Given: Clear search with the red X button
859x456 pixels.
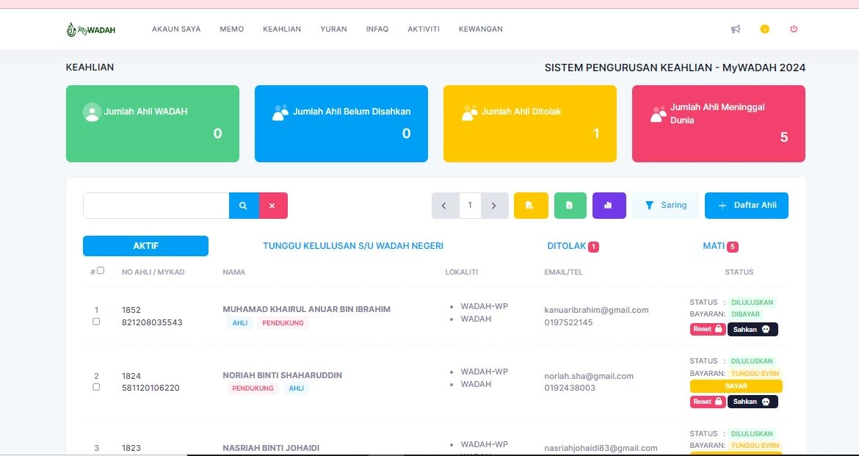Looking at the screenshot, I should coord(272,206).
